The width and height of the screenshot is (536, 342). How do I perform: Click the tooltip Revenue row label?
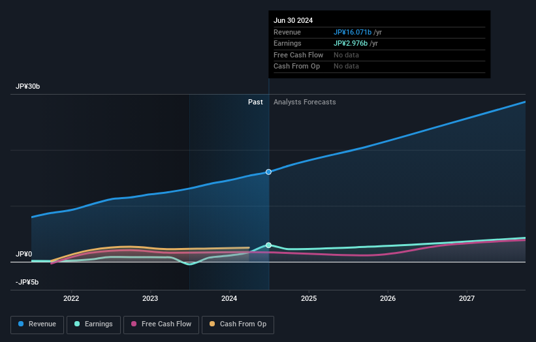(287, 32)
